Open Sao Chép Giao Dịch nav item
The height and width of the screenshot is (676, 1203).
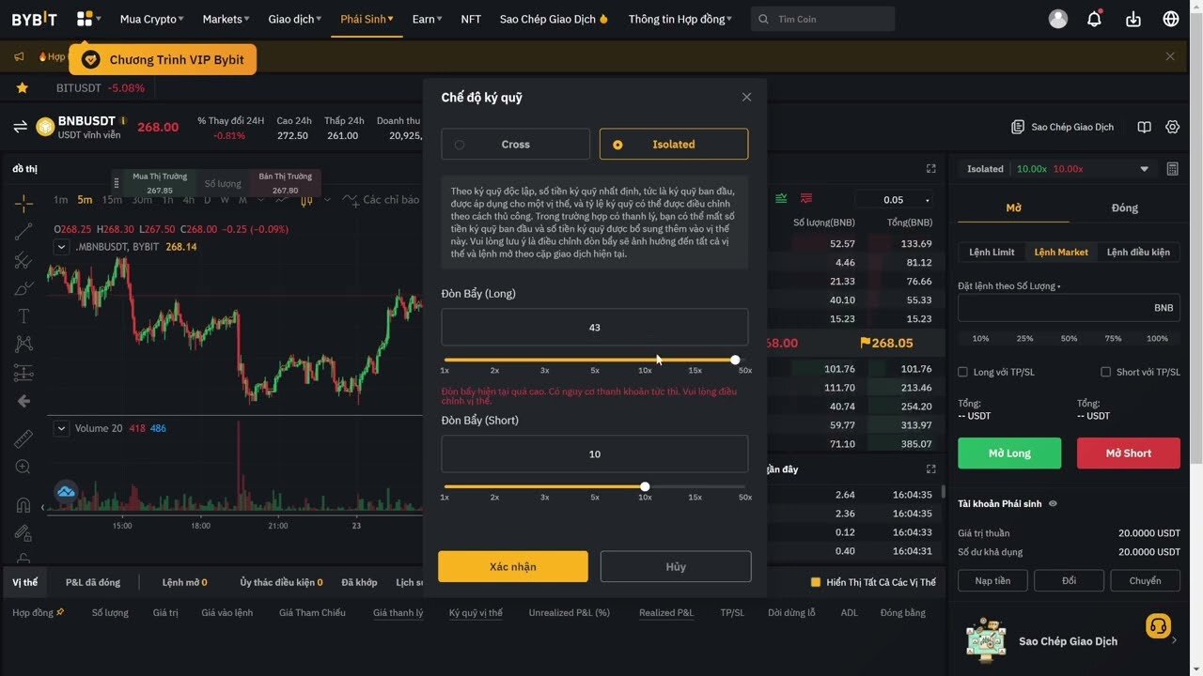click(554, 19)
